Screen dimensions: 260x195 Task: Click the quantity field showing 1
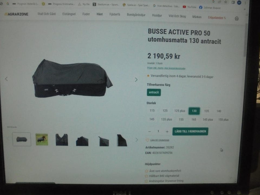158,131
